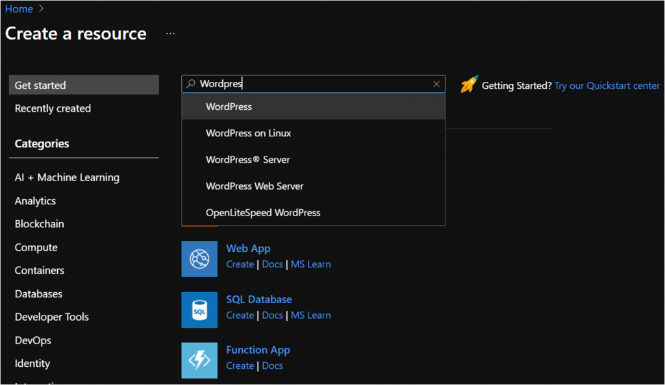
Task: Open Databases category
Action: 38,294
